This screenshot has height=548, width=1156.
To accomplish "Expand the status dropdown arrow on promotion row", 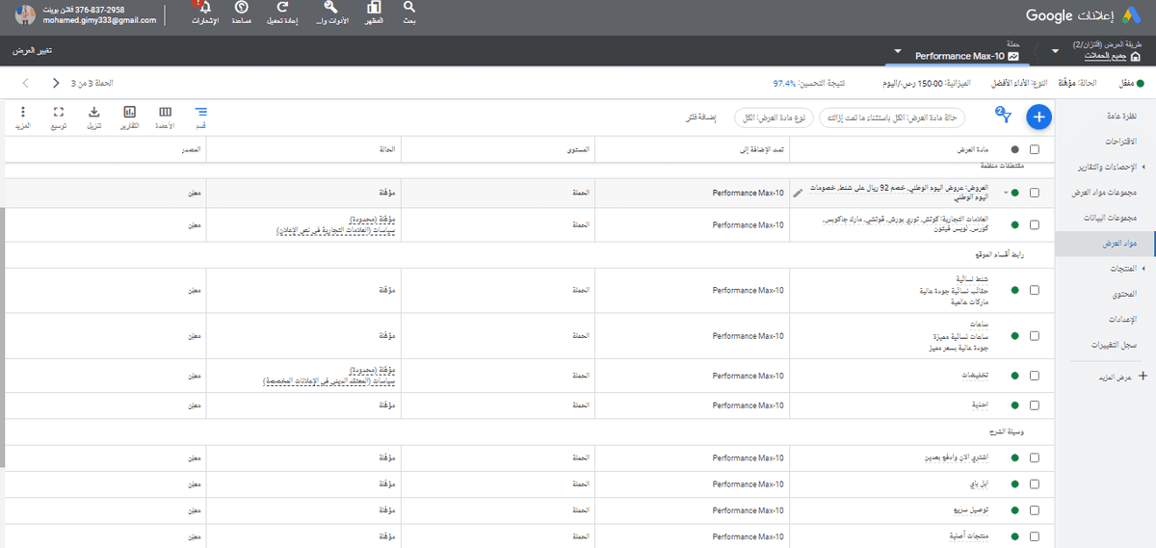I will (x=1005, y=194).
